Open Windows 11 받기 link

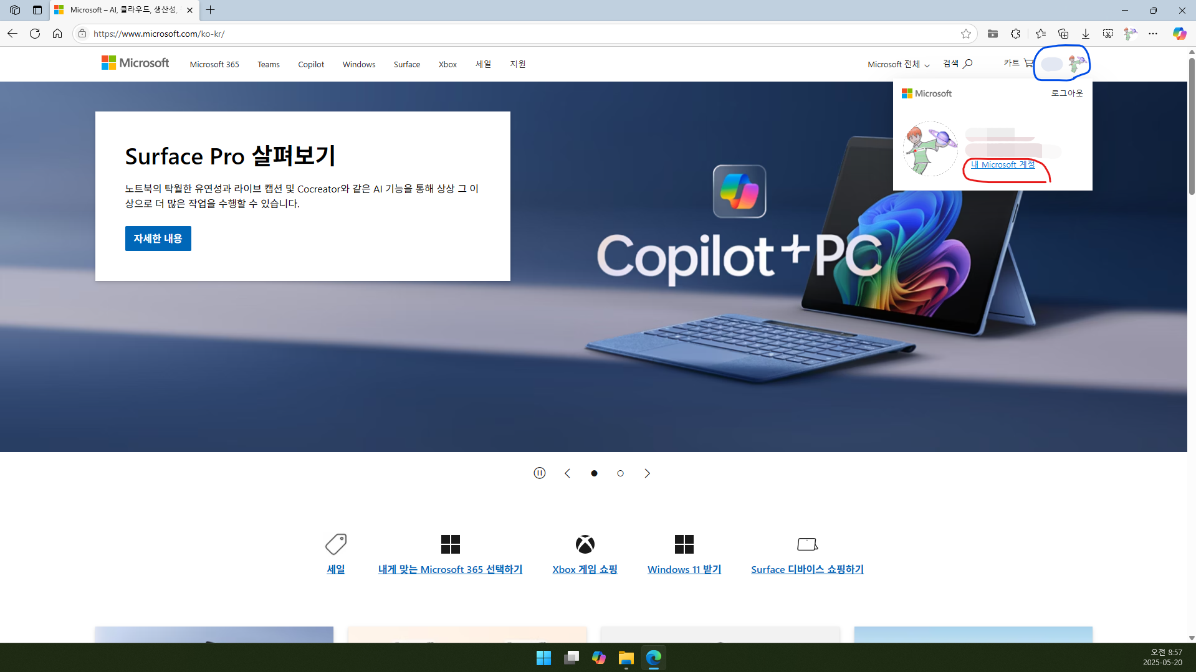click(684, 569)
